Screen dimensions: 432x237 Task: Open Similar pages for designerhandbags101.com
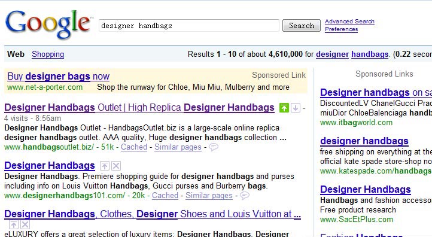[209, 196]
